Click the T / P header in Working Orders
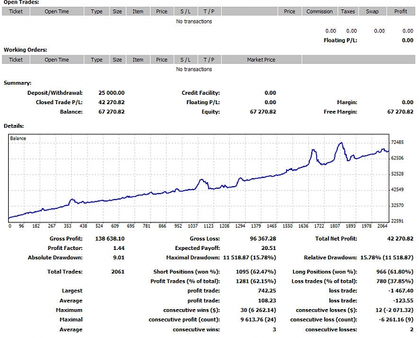Screen dimensions: 420x338 click(x=209, y=60)
